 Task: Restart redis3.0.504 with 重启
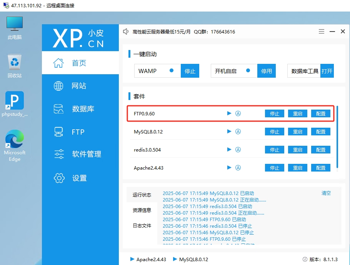tap(298, 150)
